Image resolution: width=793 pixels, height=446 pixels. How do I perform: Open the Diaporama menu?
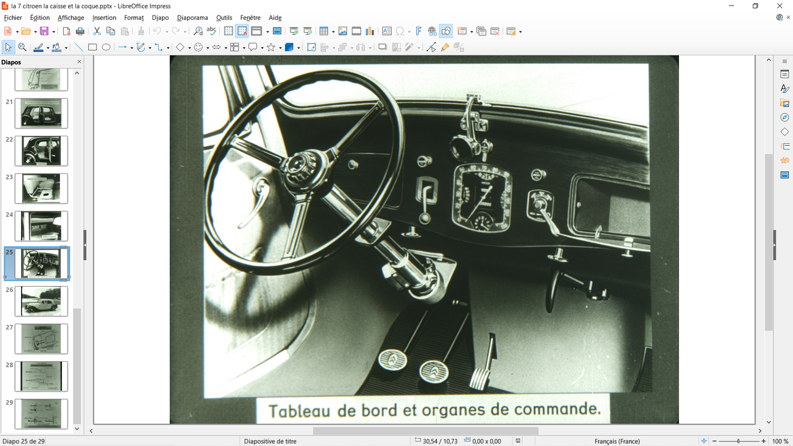coord(192,18)
